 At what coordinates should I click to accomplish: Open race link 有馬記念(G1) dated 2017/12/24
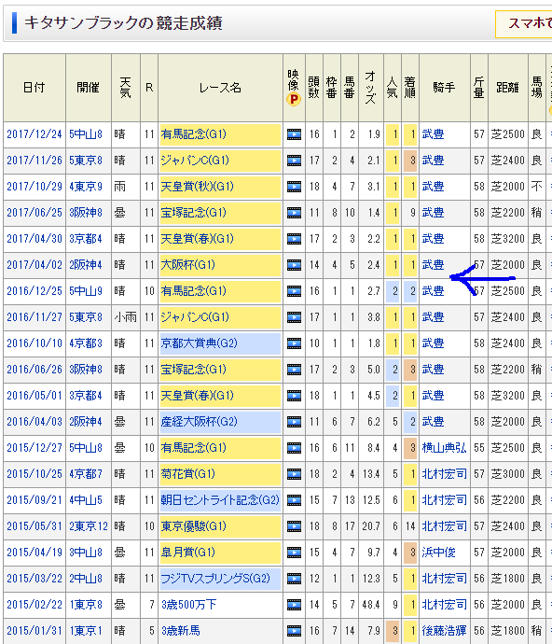pos(193,134)
